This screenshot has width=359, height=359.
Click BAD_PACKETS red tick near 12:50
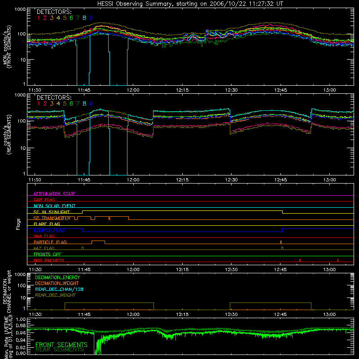point(300,260)
